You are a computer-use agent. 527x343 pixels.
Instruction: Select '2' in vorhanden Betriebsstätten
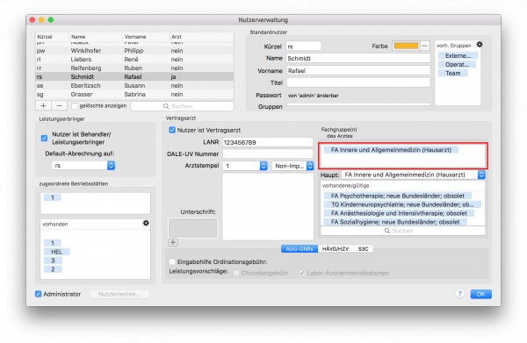[53, 269]
